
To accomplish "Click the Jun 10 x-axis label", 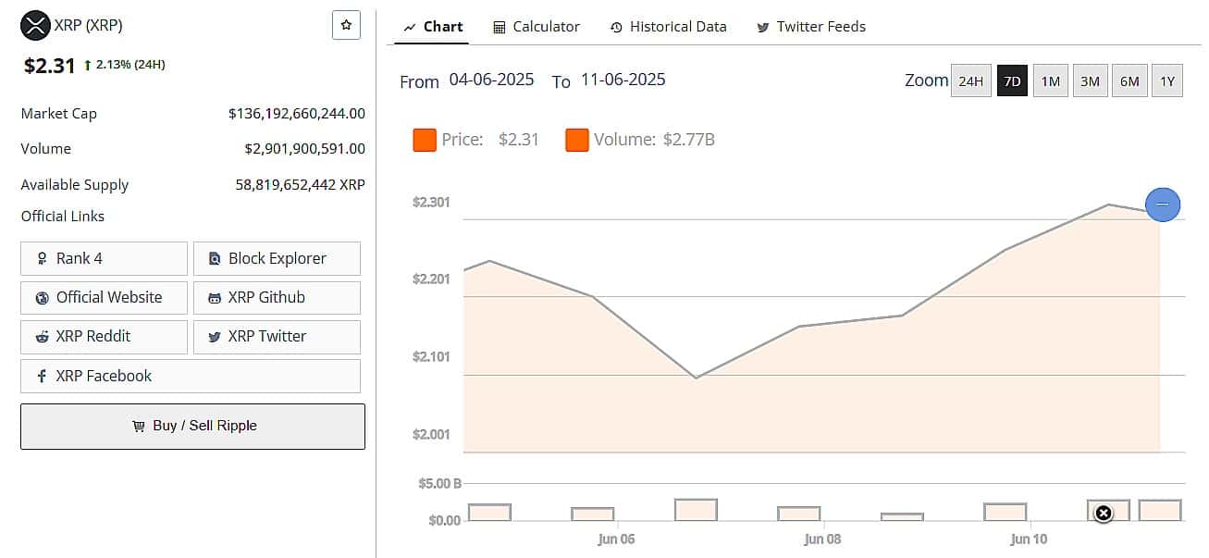I will [1029, 539].
